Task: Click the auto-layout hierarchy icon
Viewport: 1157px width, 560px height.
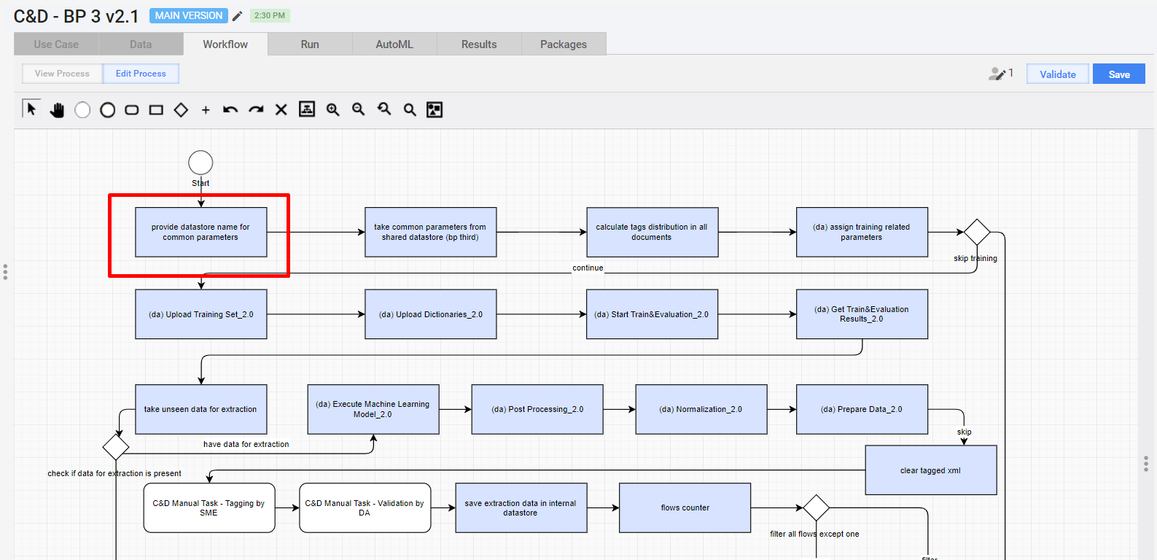Action: [307, 109]
